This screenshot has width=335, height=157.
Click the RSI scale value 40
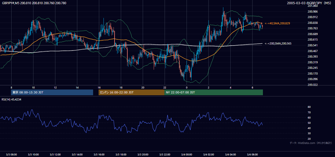tap(309, 128)
